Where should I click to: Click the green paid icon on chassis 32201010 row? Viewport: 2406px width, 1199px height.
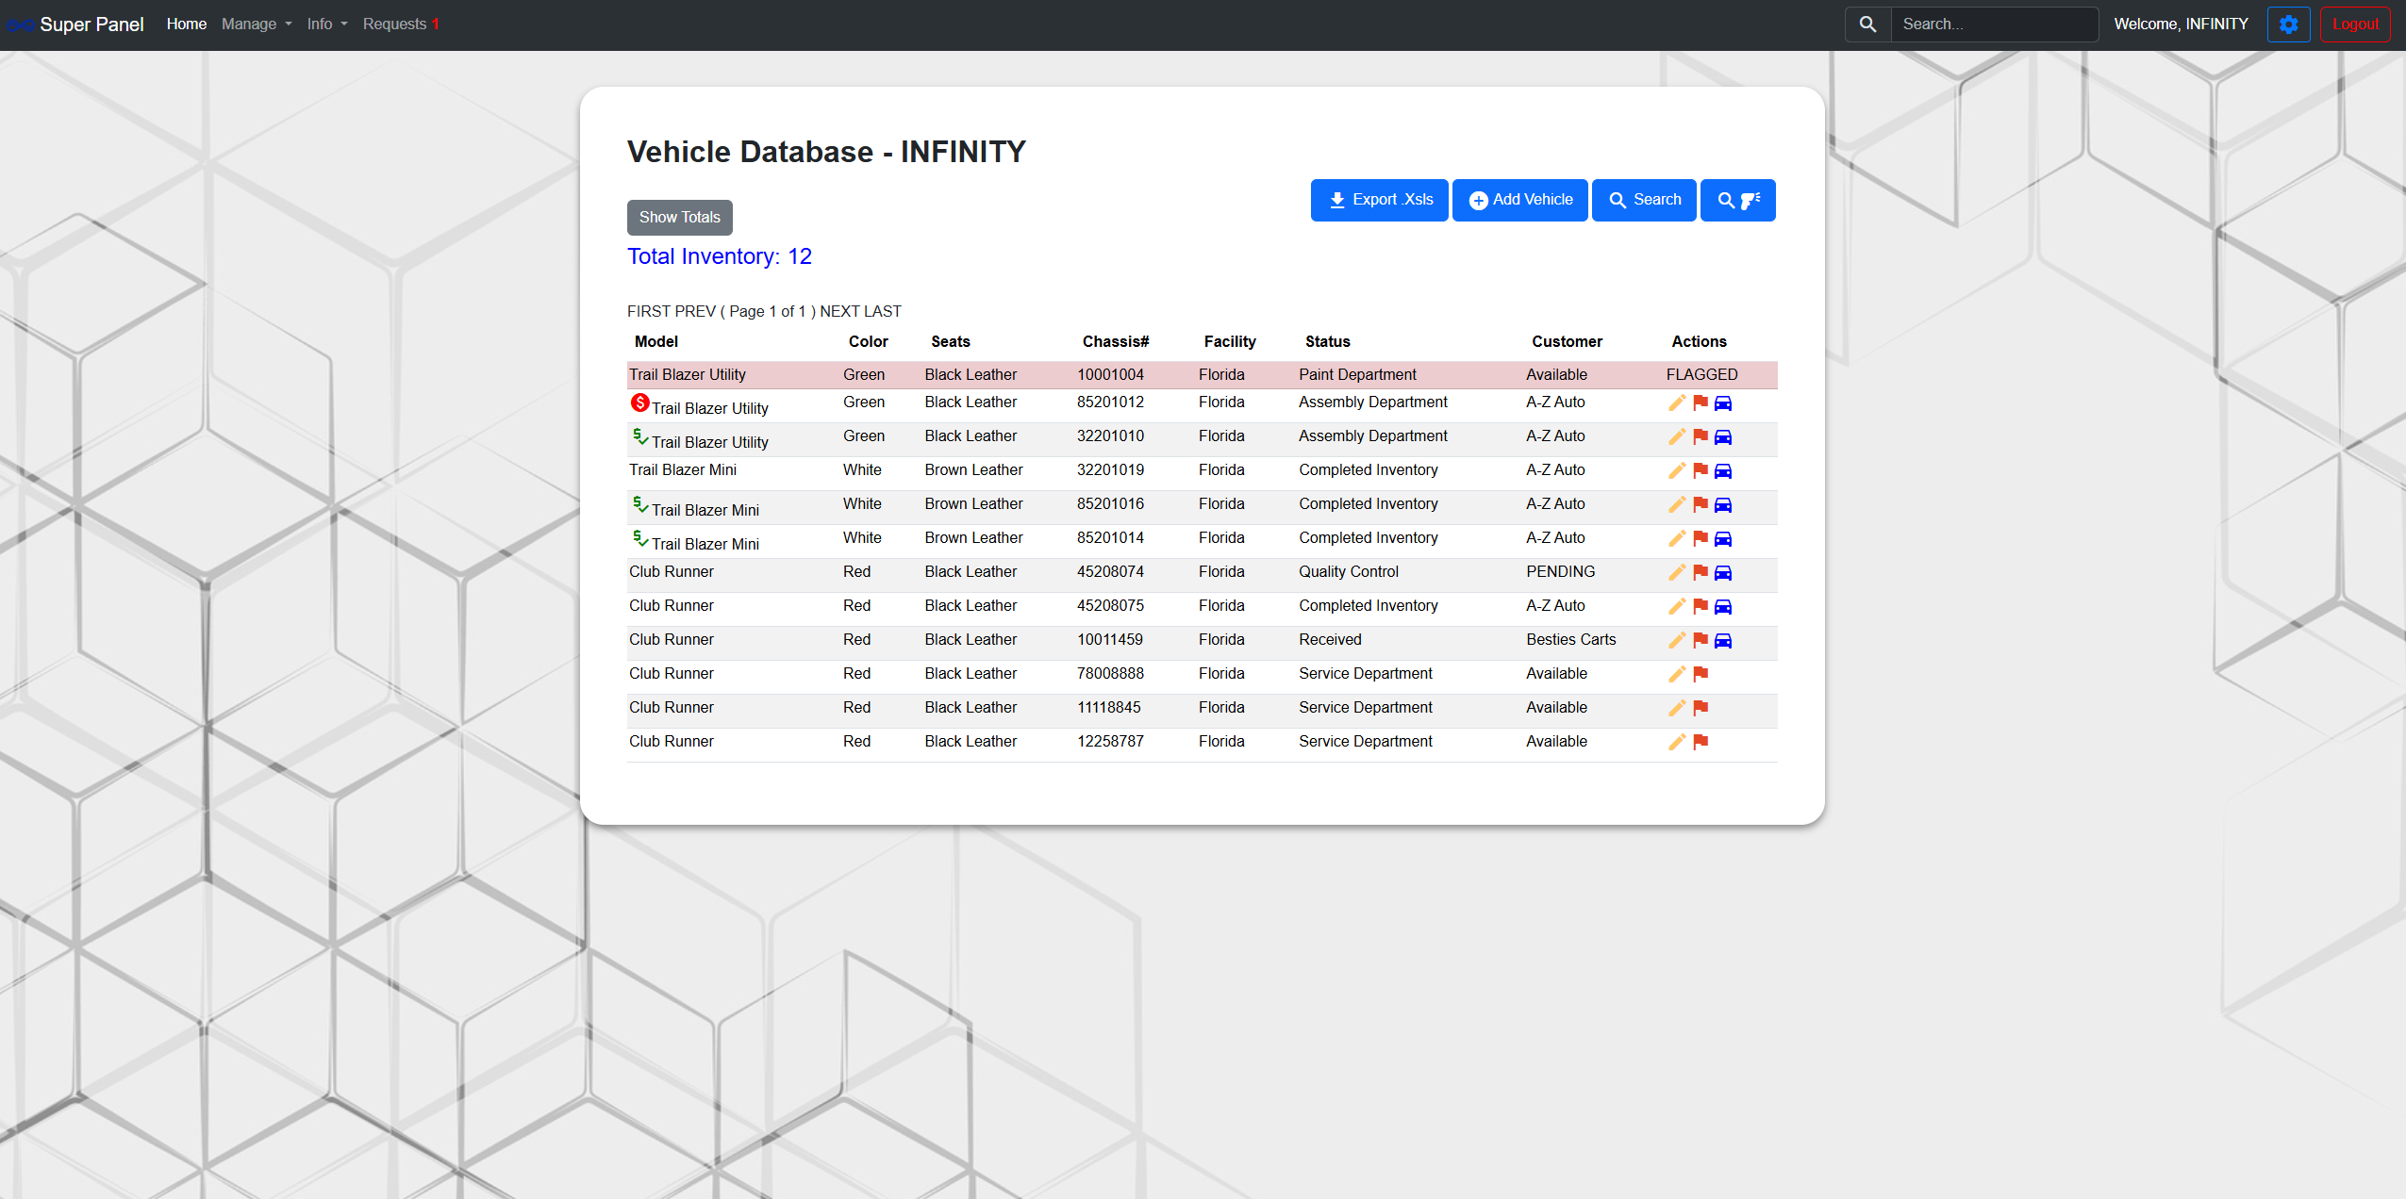click(640, 437)
